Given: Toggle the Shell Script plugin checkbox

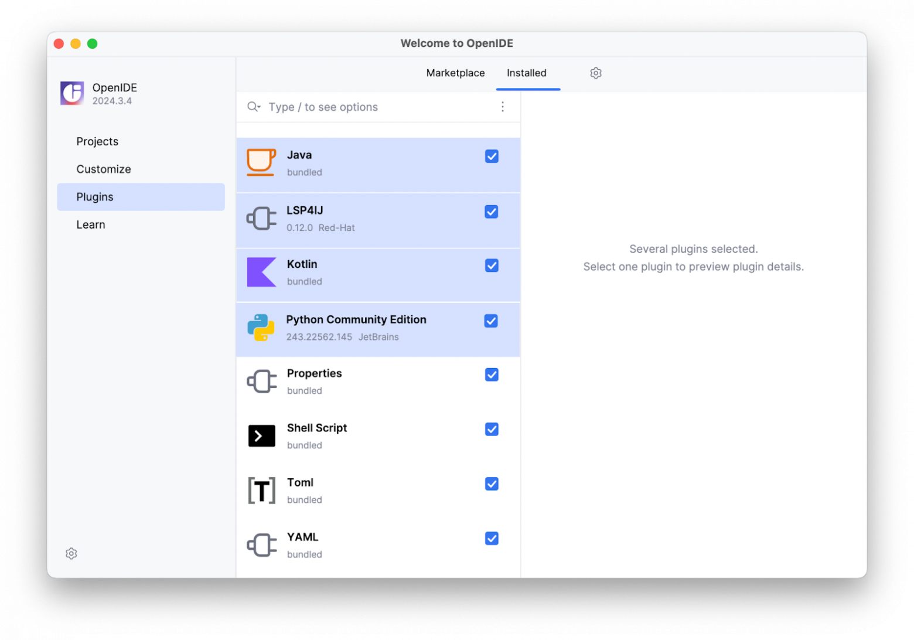Looking at the screenshot, I should [492, 429].
